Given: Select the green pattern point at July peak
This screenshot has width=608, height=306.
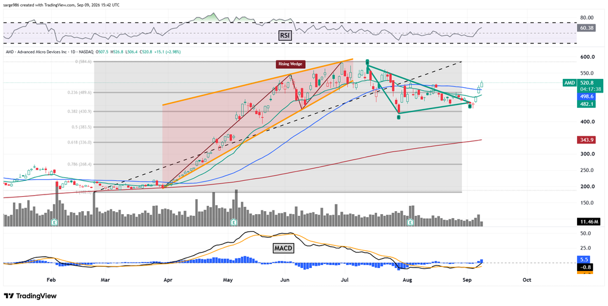Looking at the screenshot, I should [367, 62].
